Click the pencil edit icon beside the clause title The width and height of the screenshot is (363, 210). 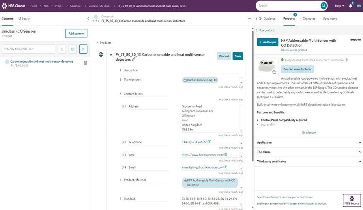pos(134,59)
